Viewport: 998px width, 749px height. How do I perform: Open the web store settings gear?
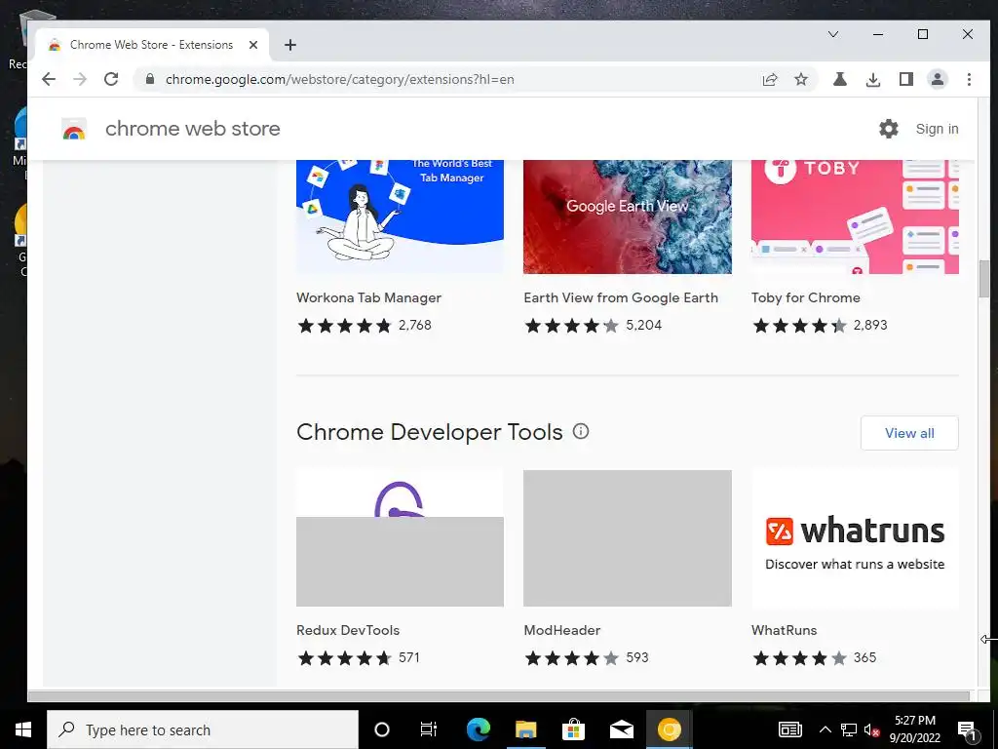coord(889,129)
